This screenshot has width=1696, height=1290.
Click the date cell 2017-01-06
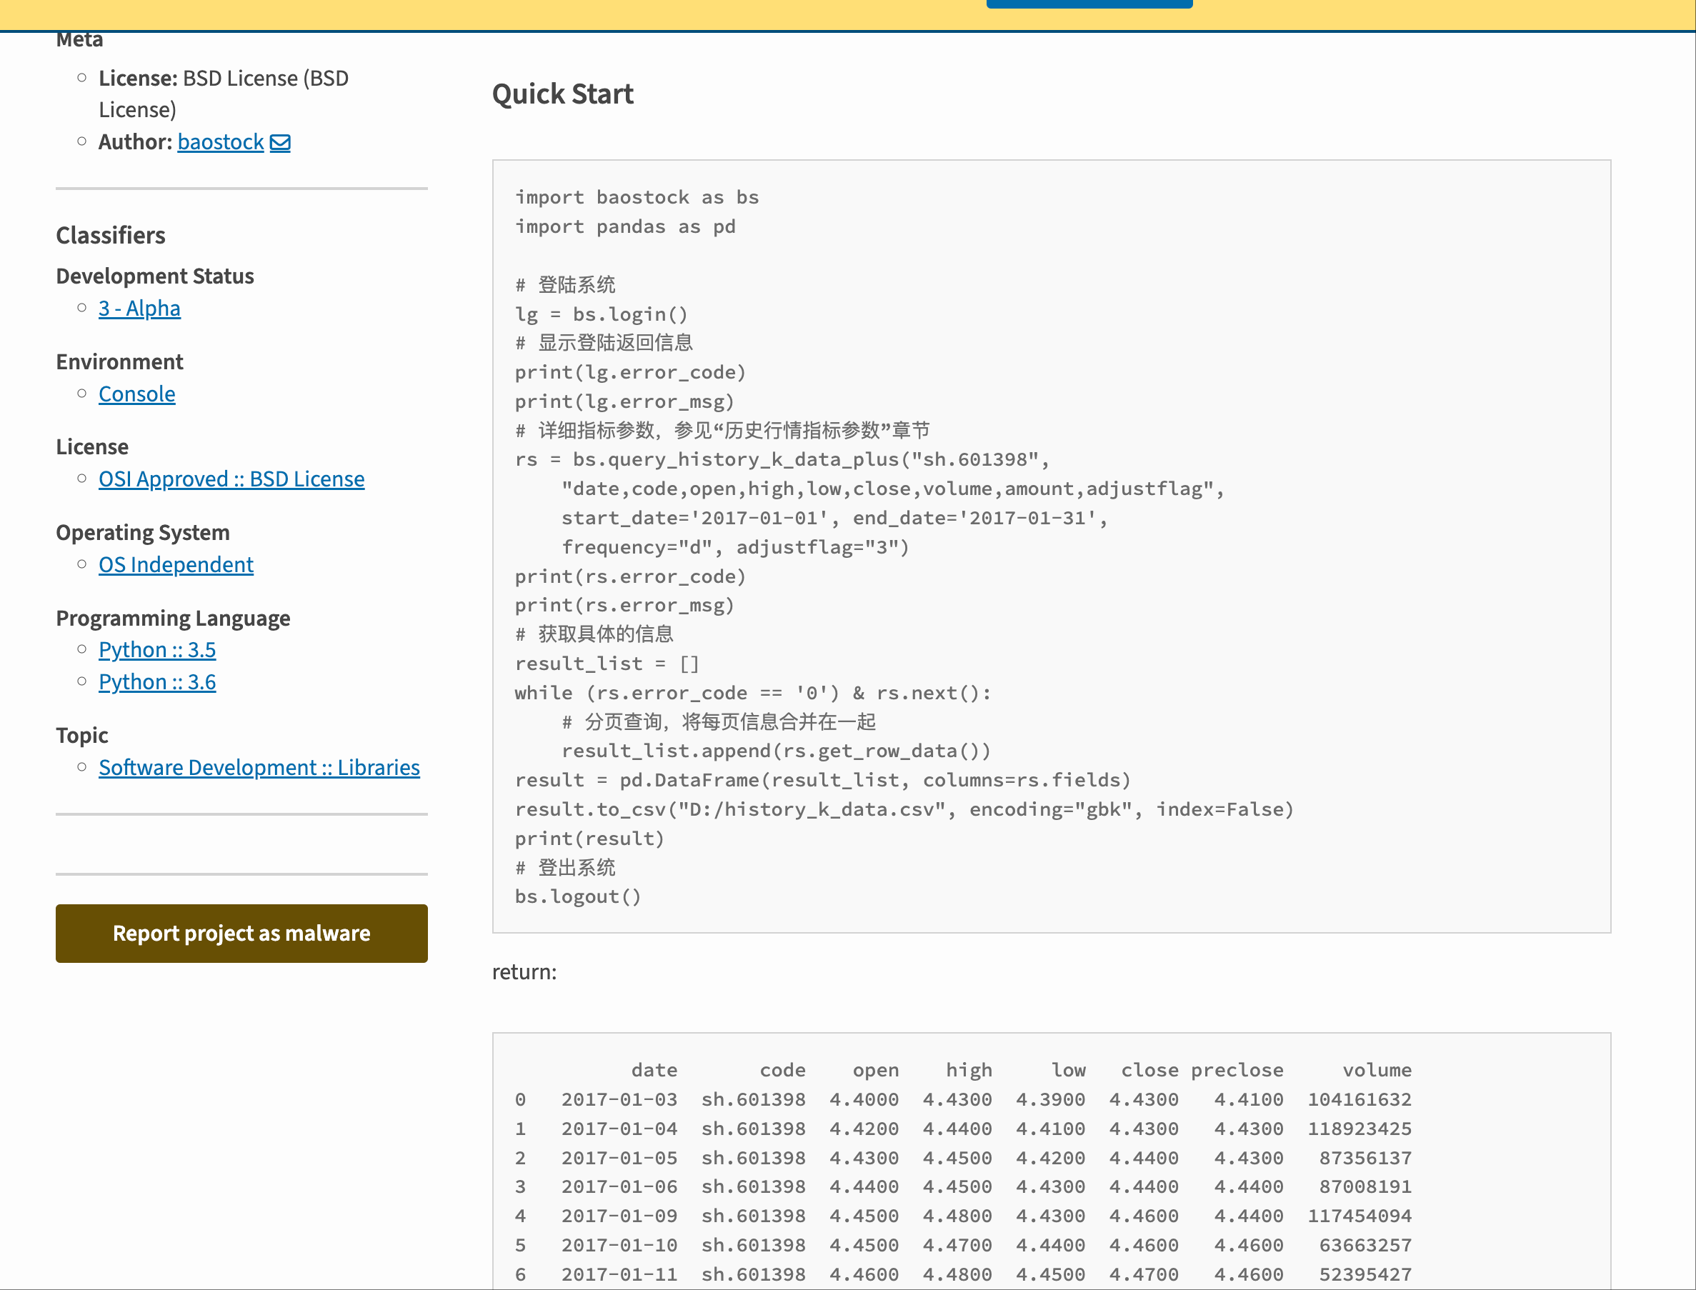[x=619, y=1187]
